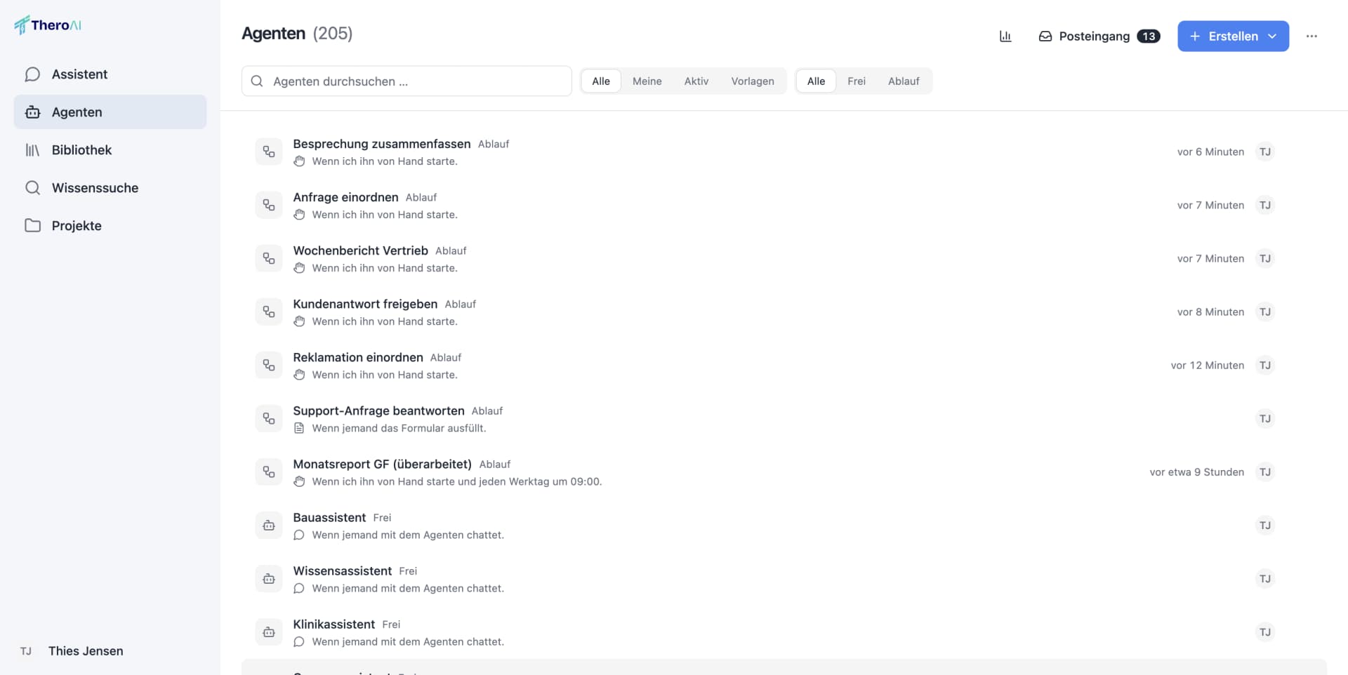
Task: Go to Wissenssuche in the sidebar
Action: 110,188
